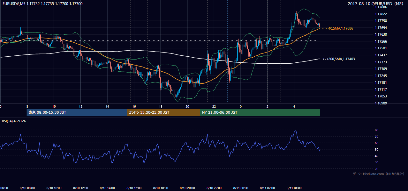This screenshot has width=408, height=191.
Task: Click the 8/10 08:00 time label
Action: point(27,188)
